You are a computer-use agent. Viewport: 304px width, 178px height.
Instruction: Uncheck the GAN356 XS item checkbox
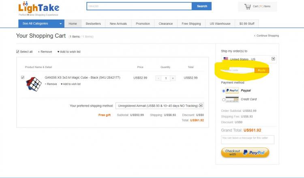click(x=23, y=77)
